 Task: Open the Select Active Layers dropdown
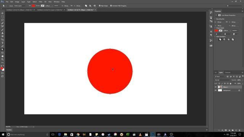20,6
